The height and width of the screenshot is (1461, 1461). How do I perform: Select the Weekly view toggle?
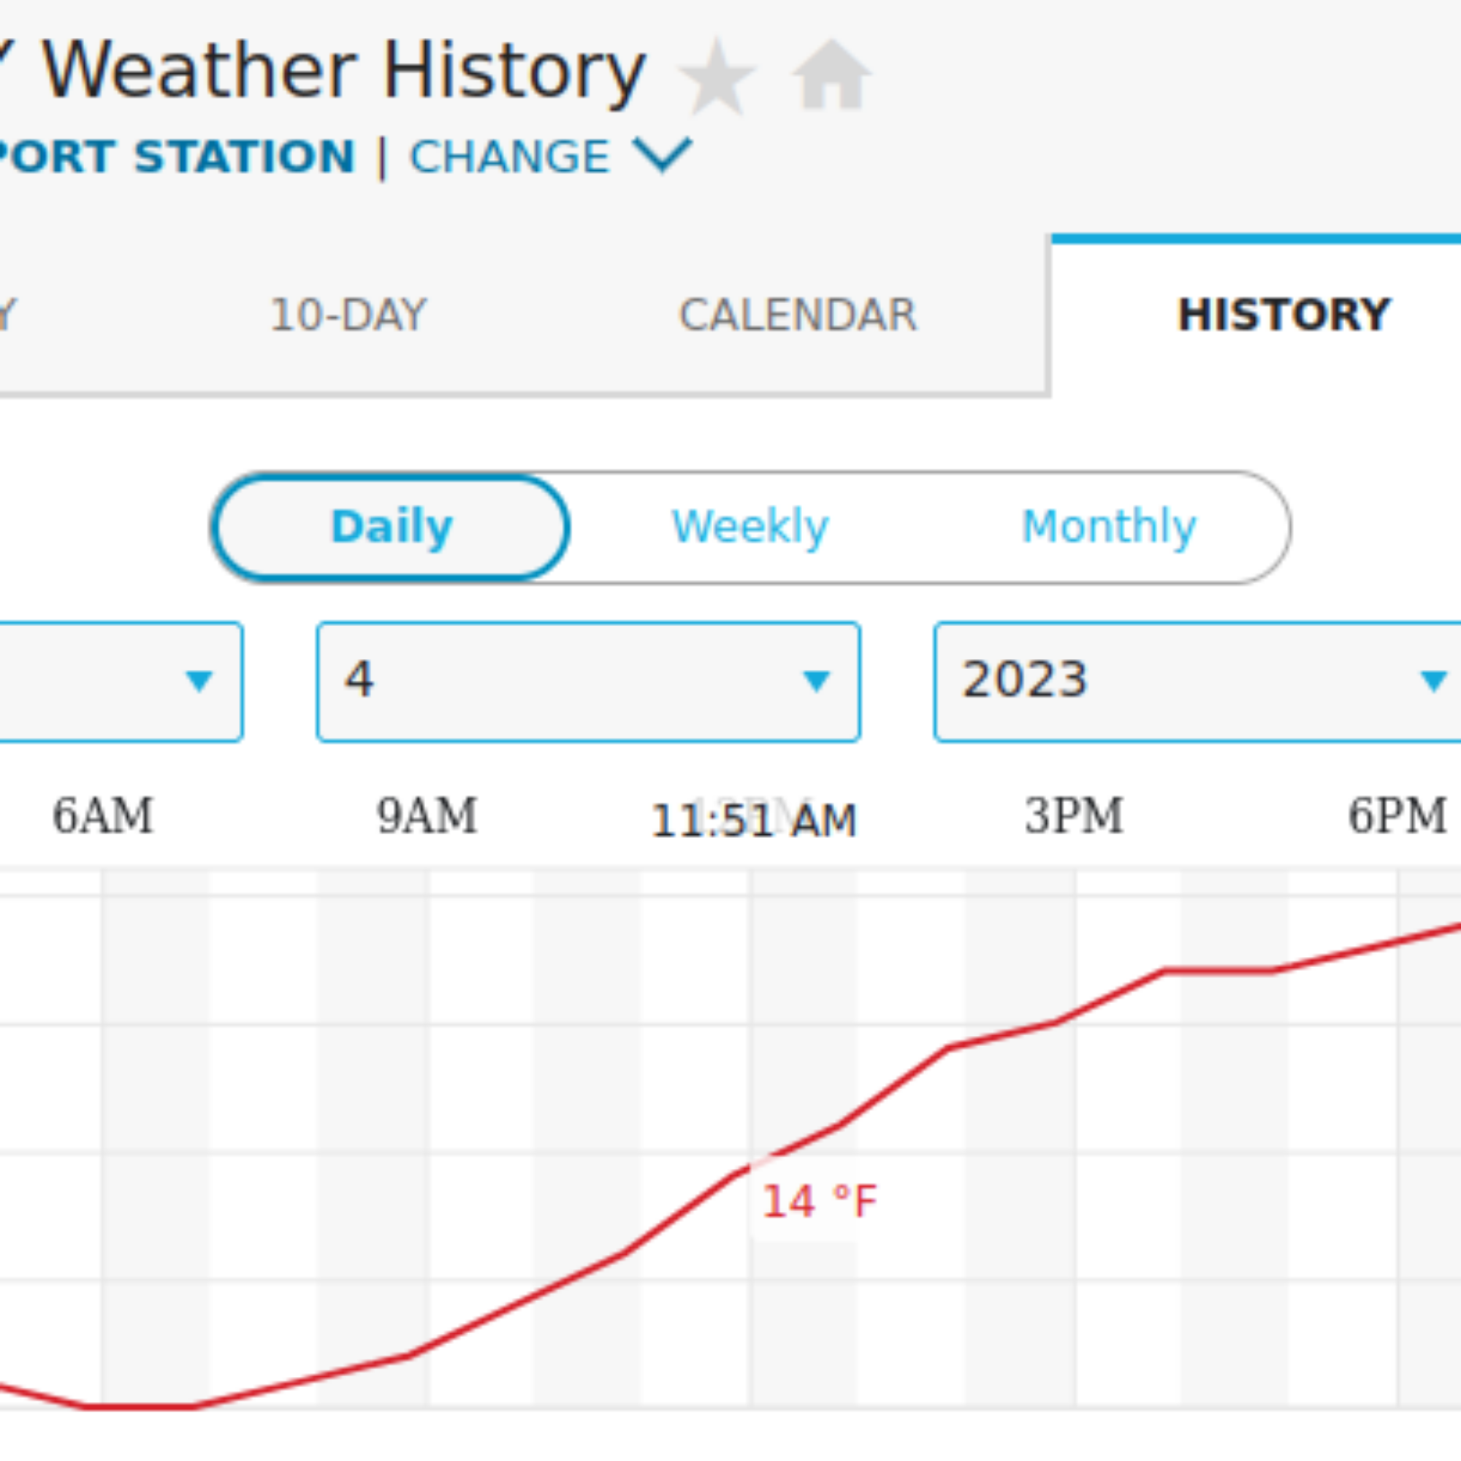750,527
